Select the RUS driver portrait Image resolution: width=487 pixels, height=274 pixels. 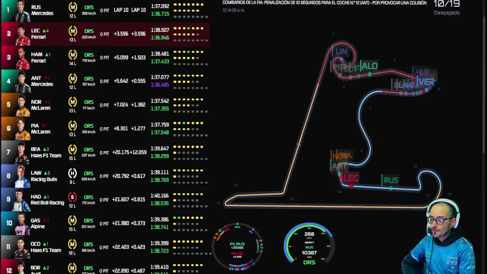click(22, 11)
